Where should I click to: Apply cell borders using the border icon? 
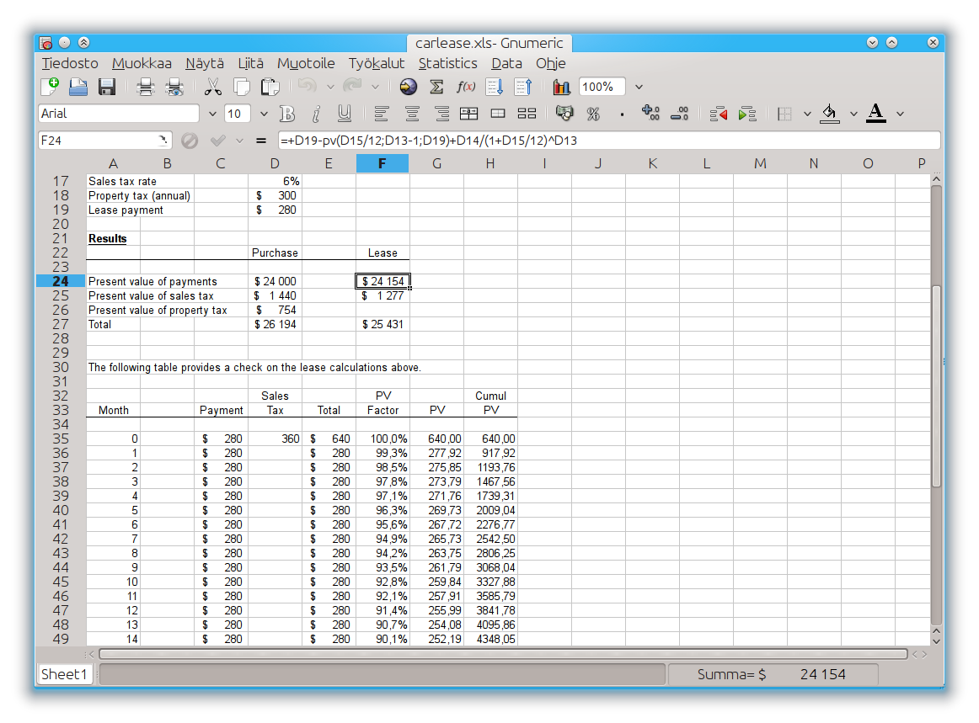(785, 114)
